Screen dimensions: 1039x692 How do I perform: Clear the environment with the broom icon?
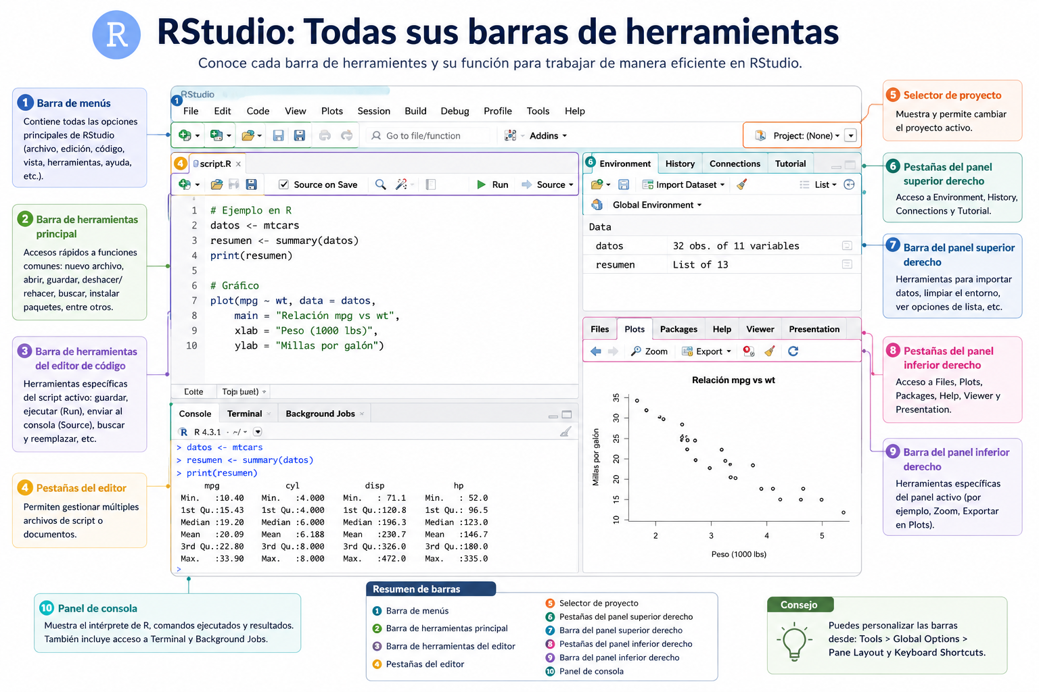[x=742, y=184]
